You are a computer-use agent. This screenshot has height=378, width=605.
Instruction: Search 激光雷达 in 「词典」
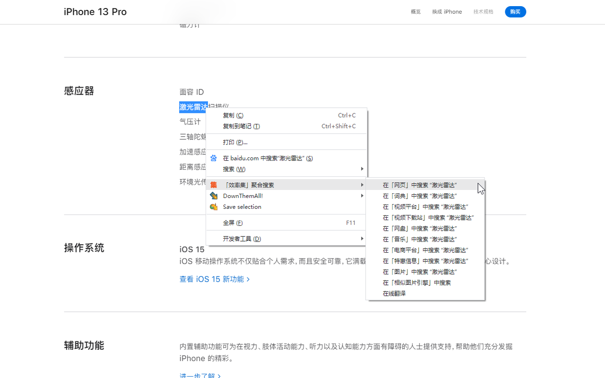click(x=425, y=196)
